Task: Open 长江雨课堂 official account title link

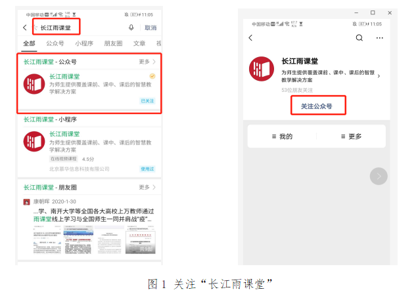Action: 64,77
